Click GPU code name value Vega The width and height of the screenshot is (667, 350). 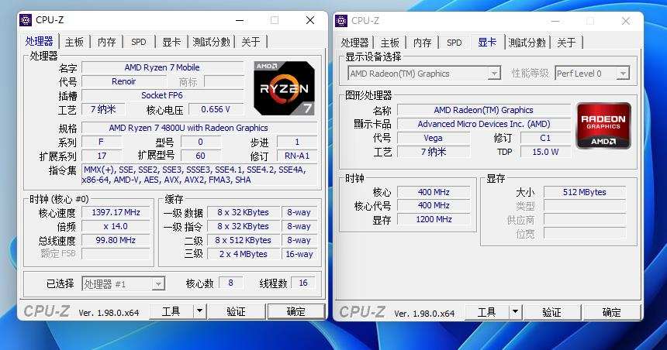tap(434, 138)
